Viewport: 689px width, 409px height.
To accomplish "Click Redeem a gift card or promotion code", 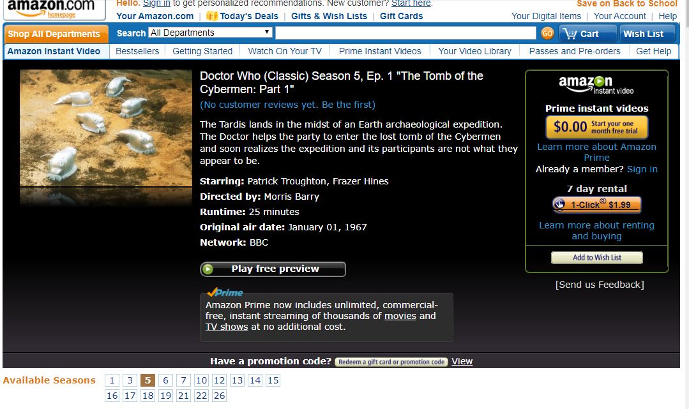I will click(391, 362).
